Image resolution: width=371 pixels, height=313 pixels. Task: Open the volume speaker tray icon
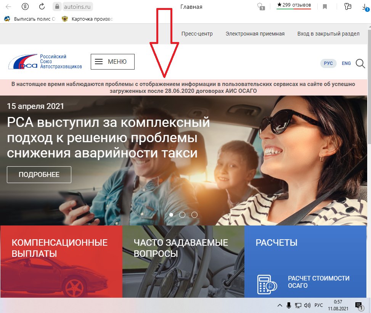coord(307,305)
